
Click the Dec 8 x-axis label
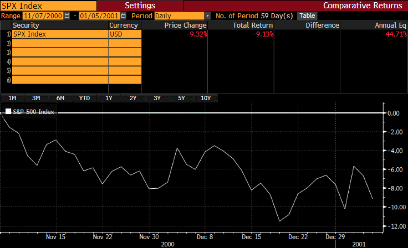205,237
